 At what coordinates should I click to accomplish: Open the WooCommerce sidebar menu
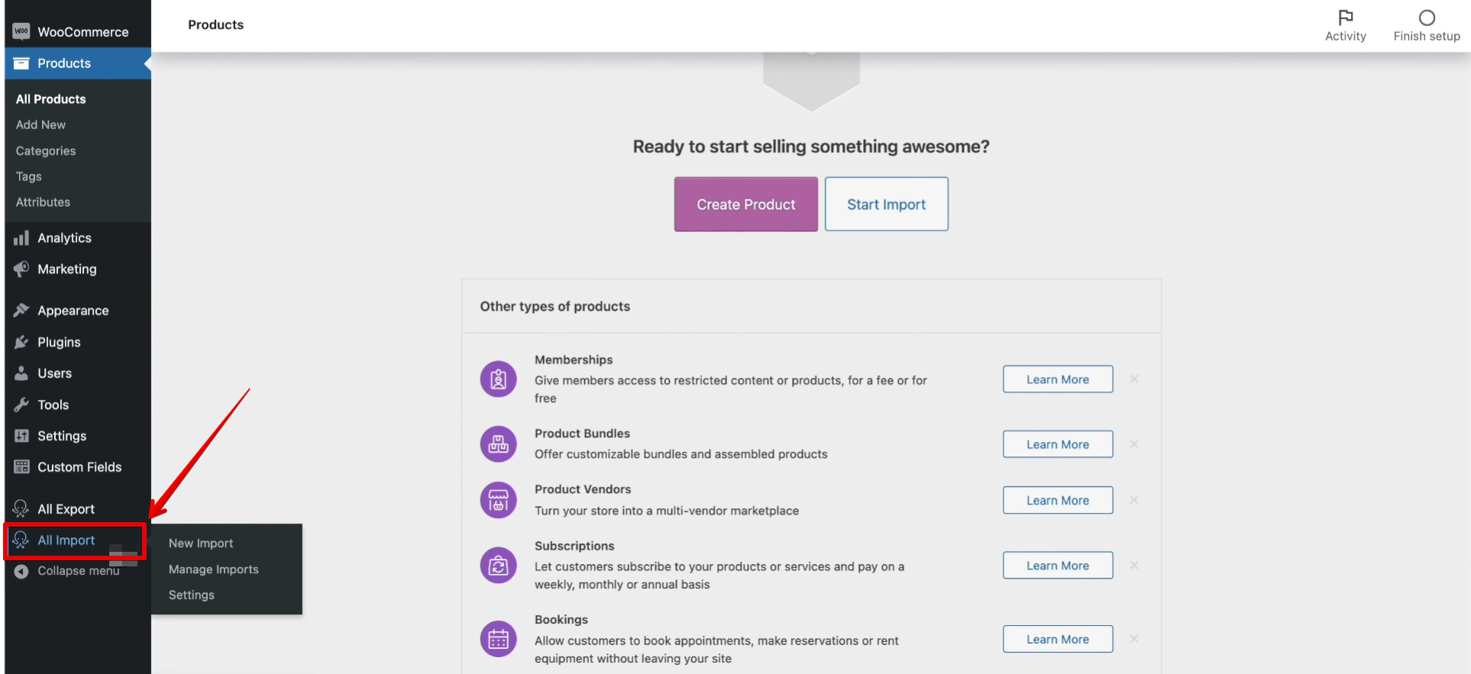tap(82, 32)
